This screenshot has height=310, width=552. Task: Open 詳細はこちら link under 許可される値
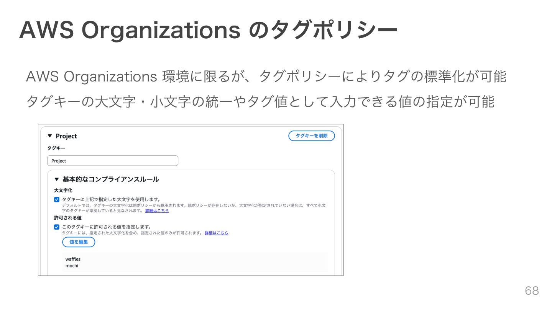click(x=217, y=233)
